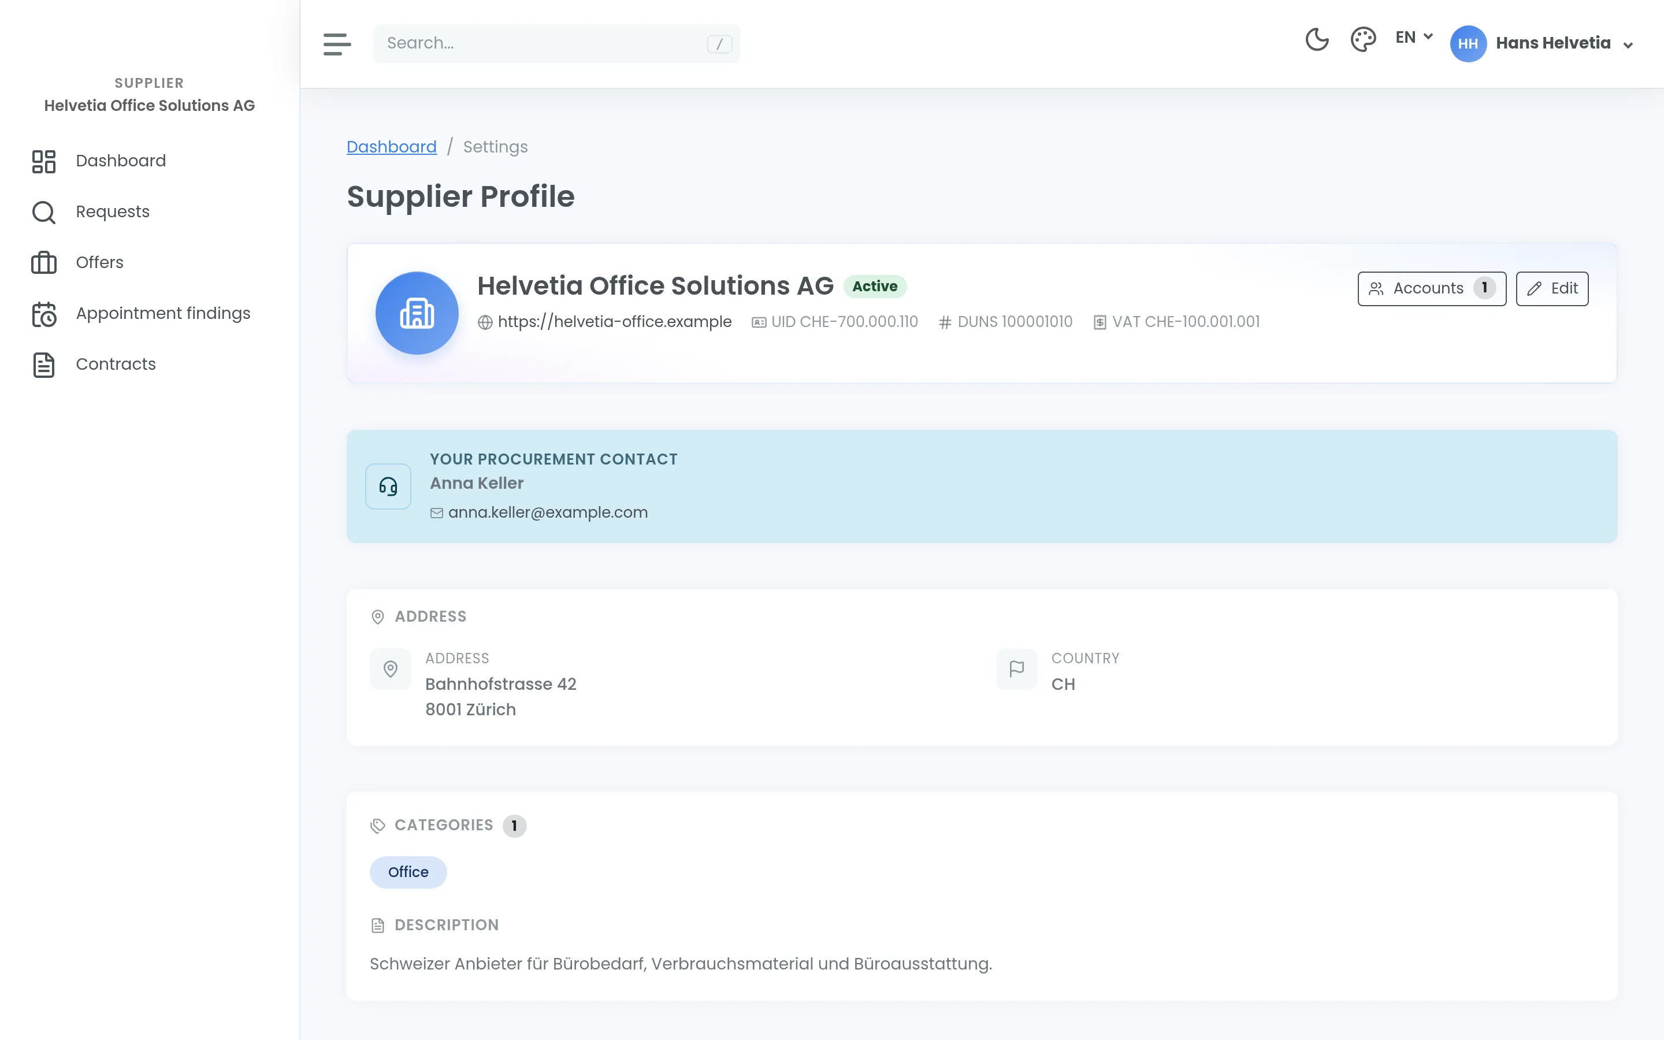Click the procurement contact headset icon
This screenshot has width=1664, height=1040.
click(x=388, y=486)
